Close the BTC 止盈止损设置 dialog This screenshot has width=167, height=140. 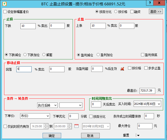click(x=159, y=3)
